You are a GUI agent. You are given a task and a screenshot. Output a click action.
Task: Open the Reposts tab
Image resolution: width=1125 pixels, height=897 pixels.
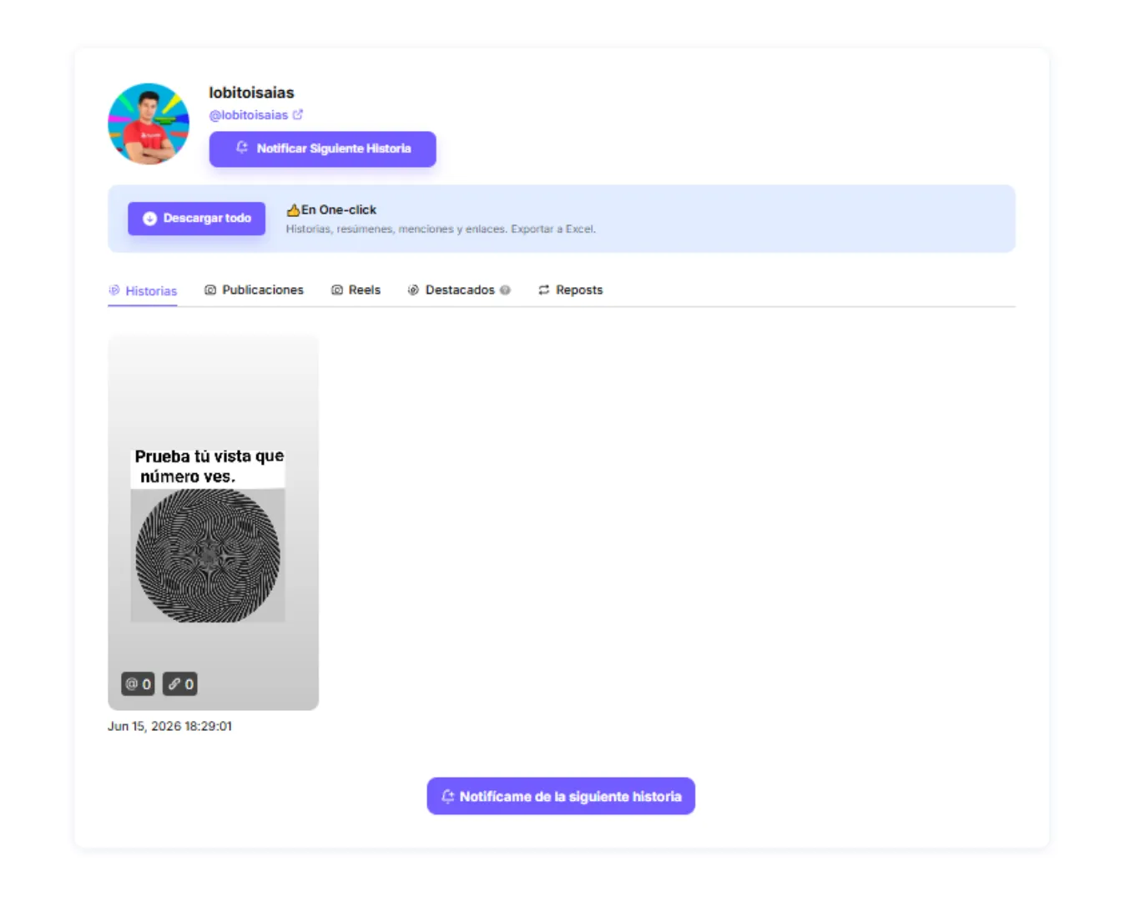[570, 290]
